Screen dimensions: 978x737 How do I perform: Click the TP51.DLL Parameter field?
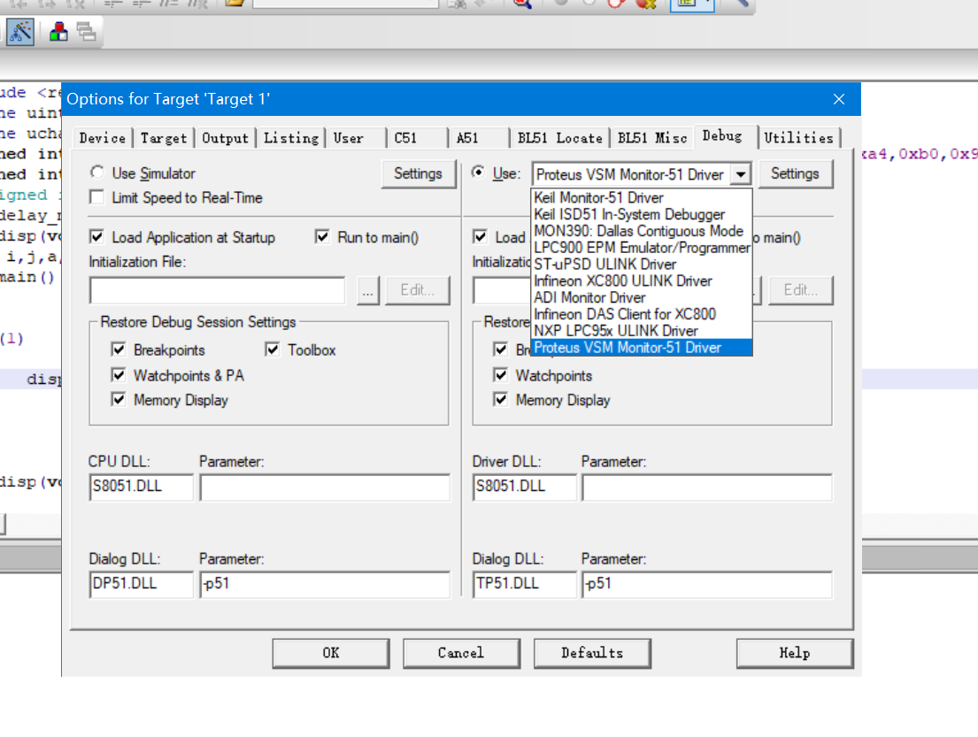pos(706,584)
